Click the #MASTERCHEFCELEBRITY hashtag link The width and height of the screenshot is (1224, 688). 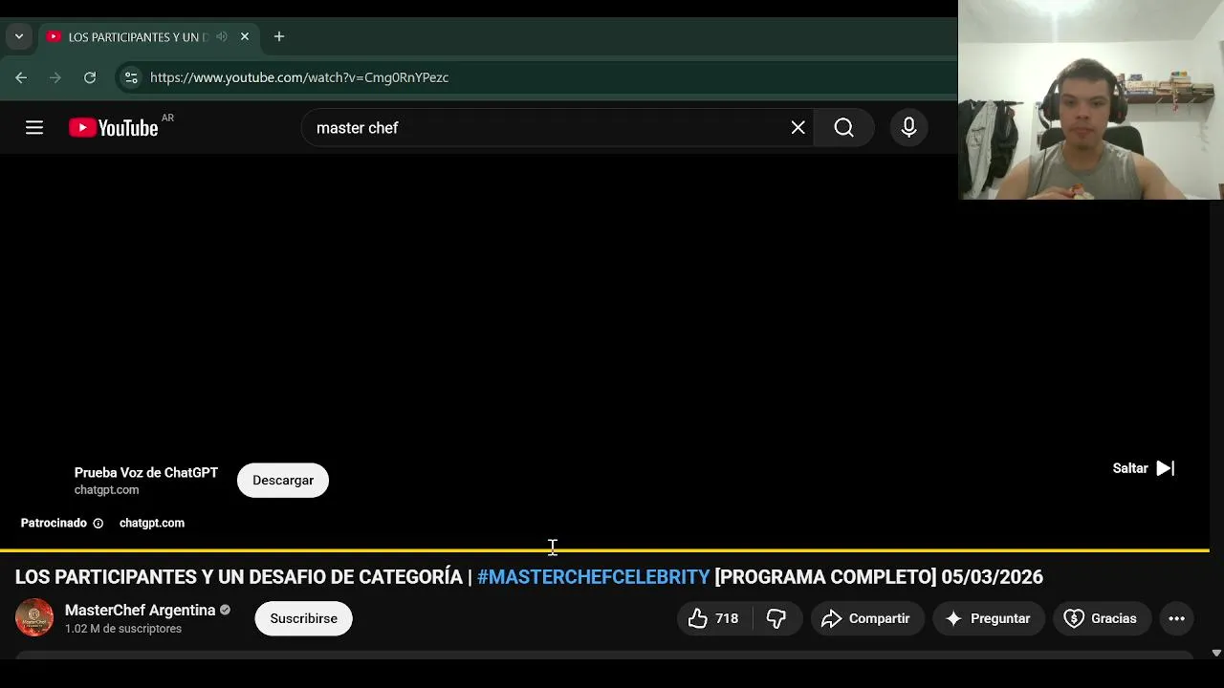pos(594,577)
